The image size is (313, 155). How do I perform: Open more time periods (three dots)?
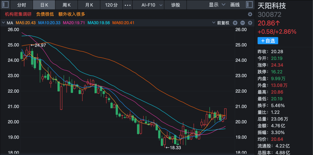[x=127, y=5]
